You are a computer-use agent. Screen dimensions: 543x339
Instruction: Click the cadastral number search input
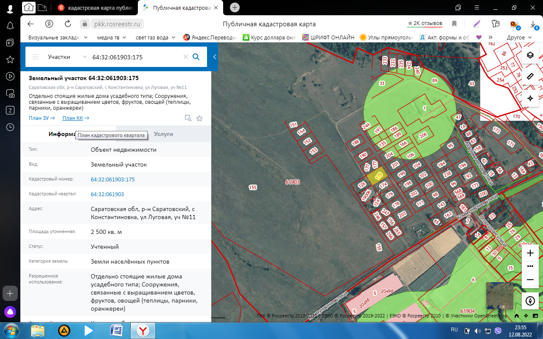pyautogui.click(x=136, y=57)
